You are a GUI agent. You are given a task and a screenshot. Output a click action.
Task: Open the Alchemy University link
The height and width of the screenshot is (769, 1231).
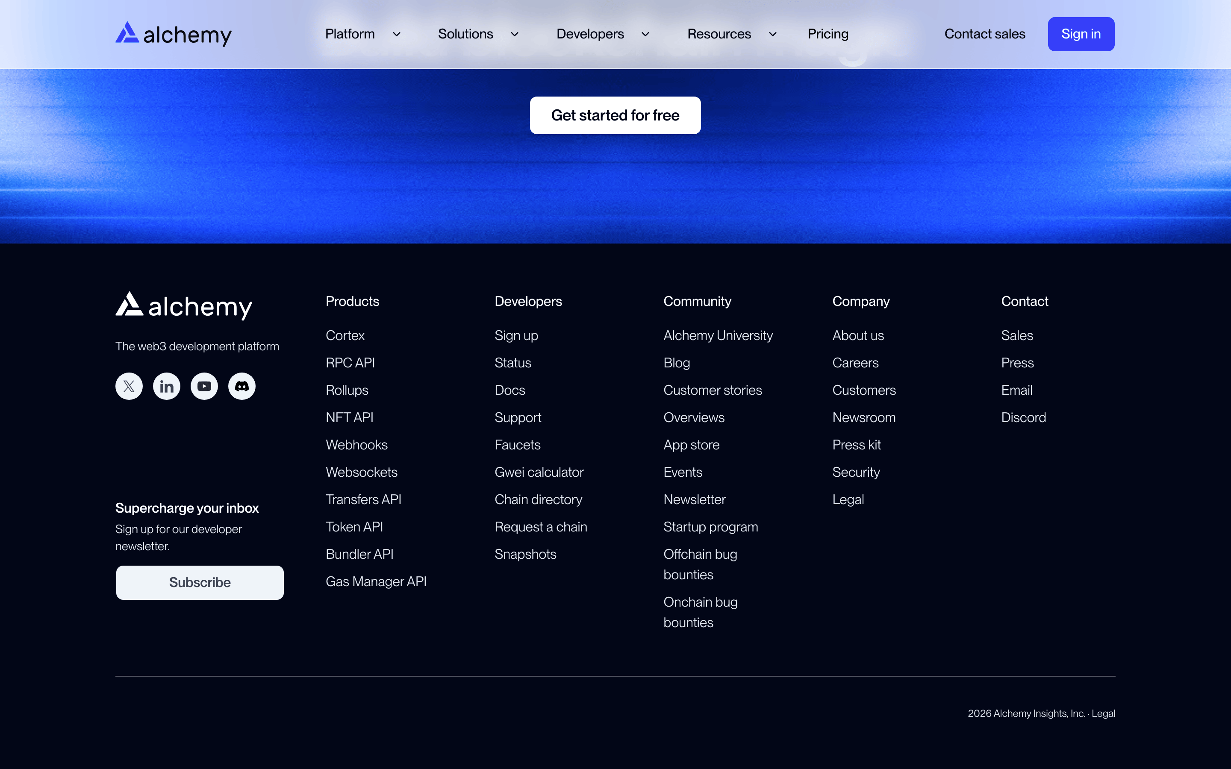click(718, 336)
